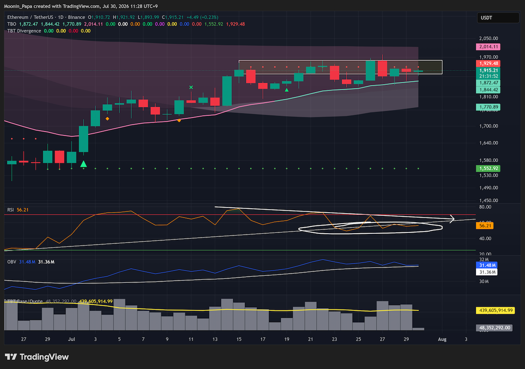Click the TBT Divergence indicator label
This screenshot has width=525, height=369.
coord(24,31)
